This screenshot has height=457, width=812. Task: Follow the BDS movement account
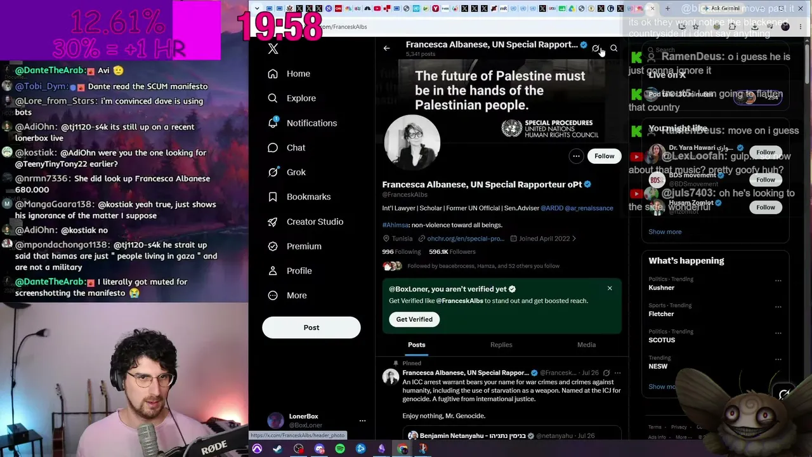(x=766, y=180)
